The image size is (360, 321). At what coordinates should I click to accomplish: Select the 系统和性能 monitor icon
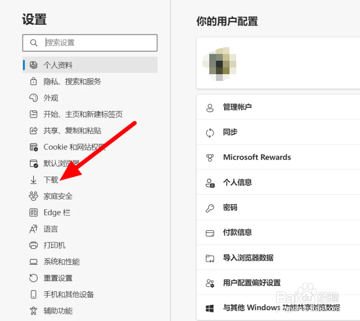(33, 261)
